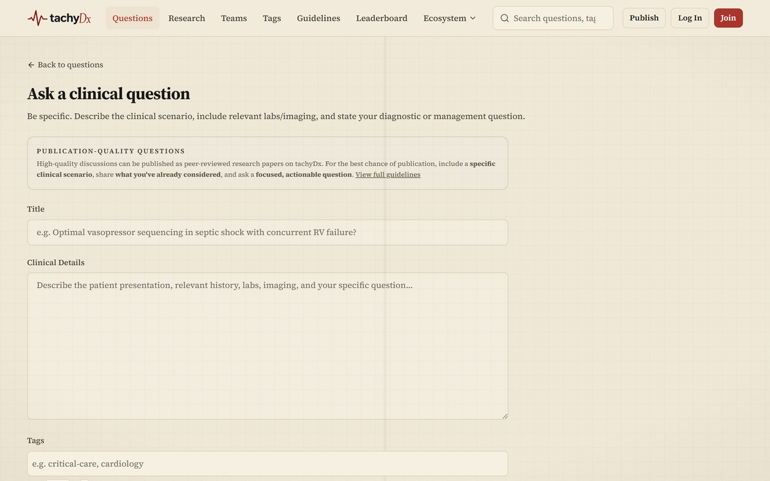The height and width of the screenshot is (481, 770).
Task: Click the 'PUBLICATION-QUALITY QUESTIONS' label
Action: [x=111, y=151]
